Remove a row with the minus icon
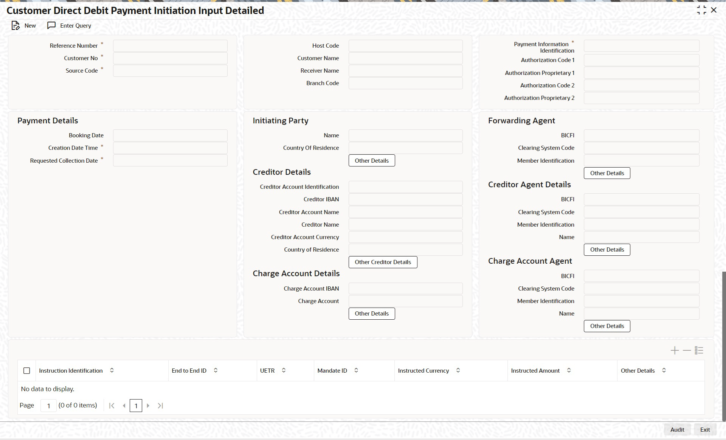 (x=687, y=350)
